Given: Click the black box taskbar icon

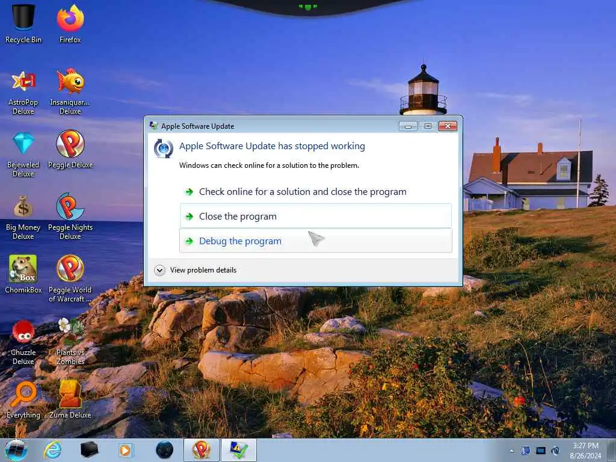Looking at the screenshot, I should 89,450.
